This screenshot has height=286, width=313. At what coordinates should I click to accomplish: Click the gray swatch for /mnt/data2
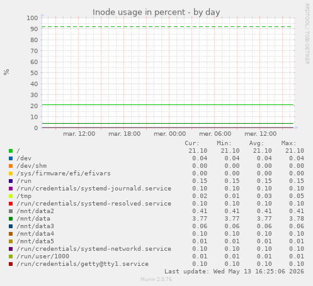(x=11, y=211)
